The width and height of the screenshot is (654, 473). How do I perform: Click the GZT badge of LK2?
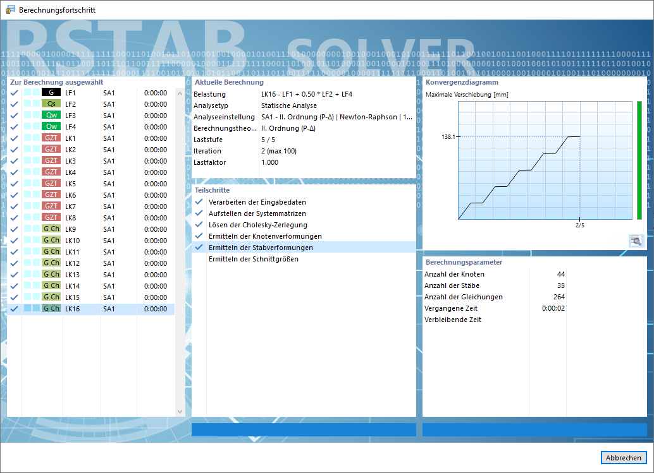pos(51,149)
